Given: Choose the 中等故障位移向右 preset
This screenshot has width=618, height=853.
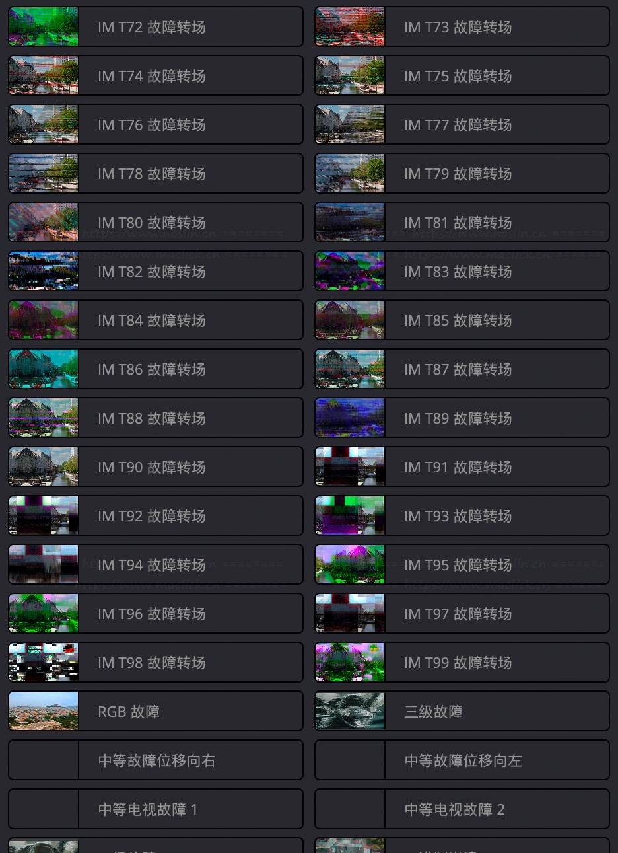Looking at the screenshot, I should tap(156, 760).
